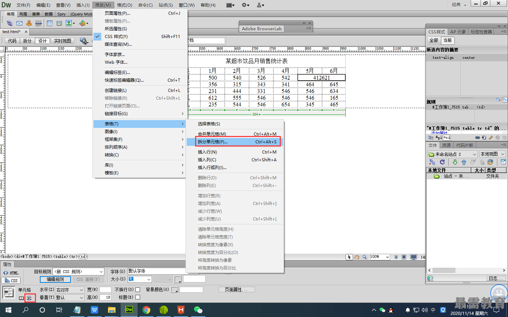Insert horizontal rule icon

(x=38, y=23)
